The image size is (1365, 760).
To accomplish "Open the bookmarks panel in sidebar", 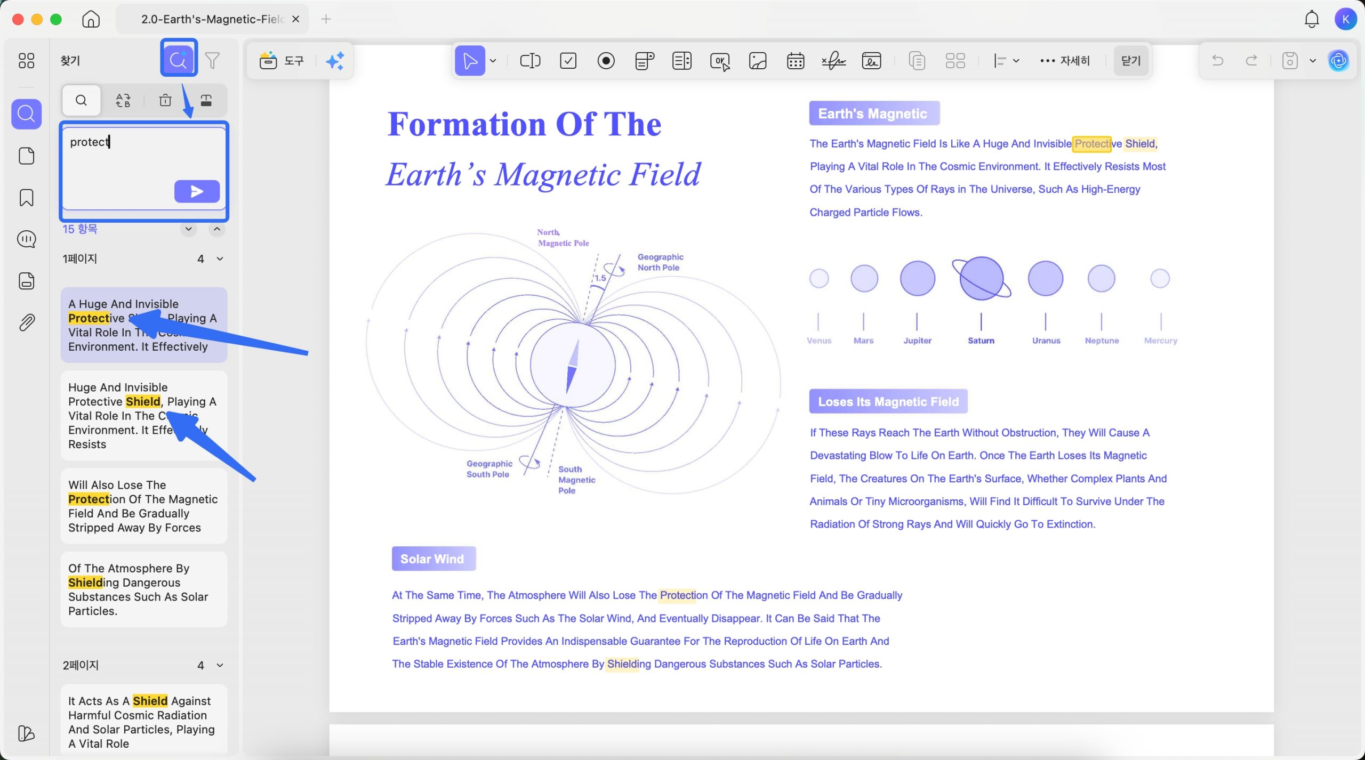I will click(x=26, y=198).
